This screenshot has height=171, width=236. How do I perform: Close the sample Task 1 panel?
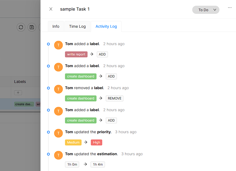(x=51, y=9)
